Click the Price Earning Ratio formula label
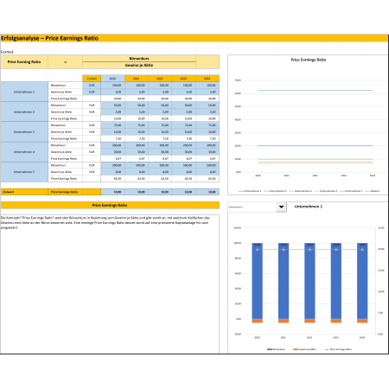This screenshot has width=389, height=389. tap(24, 62)
